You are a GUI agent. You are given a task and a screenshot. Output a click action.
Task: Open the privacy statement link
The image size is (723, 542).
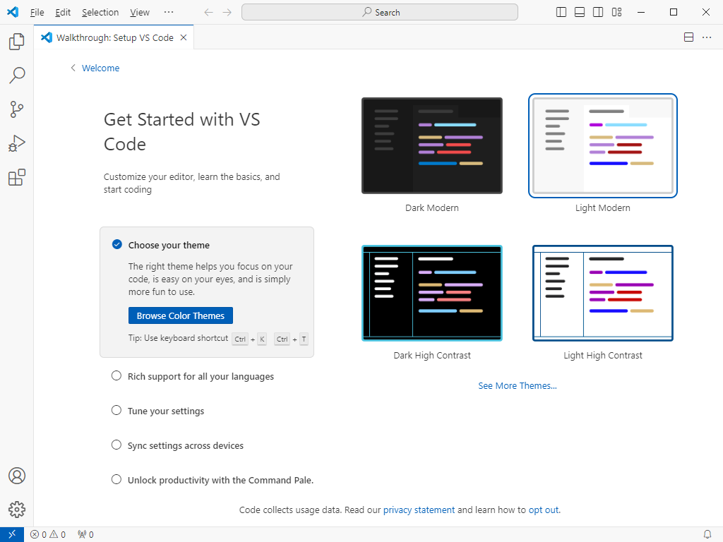(x=419, y=510)
